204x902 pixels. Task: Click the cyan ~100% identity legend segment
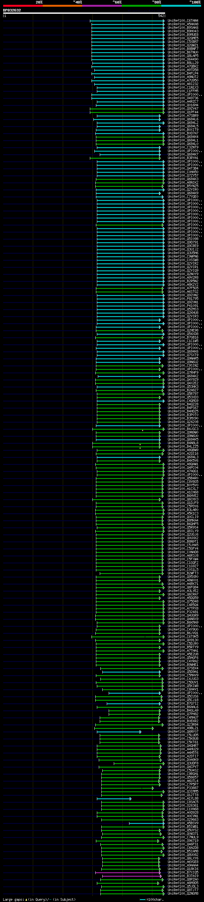181,6
